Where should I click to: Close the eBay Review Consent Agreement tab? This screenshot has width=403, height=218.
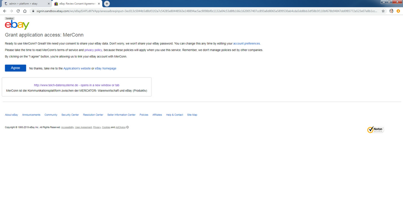pyautogui.click(x=99, y=4)
